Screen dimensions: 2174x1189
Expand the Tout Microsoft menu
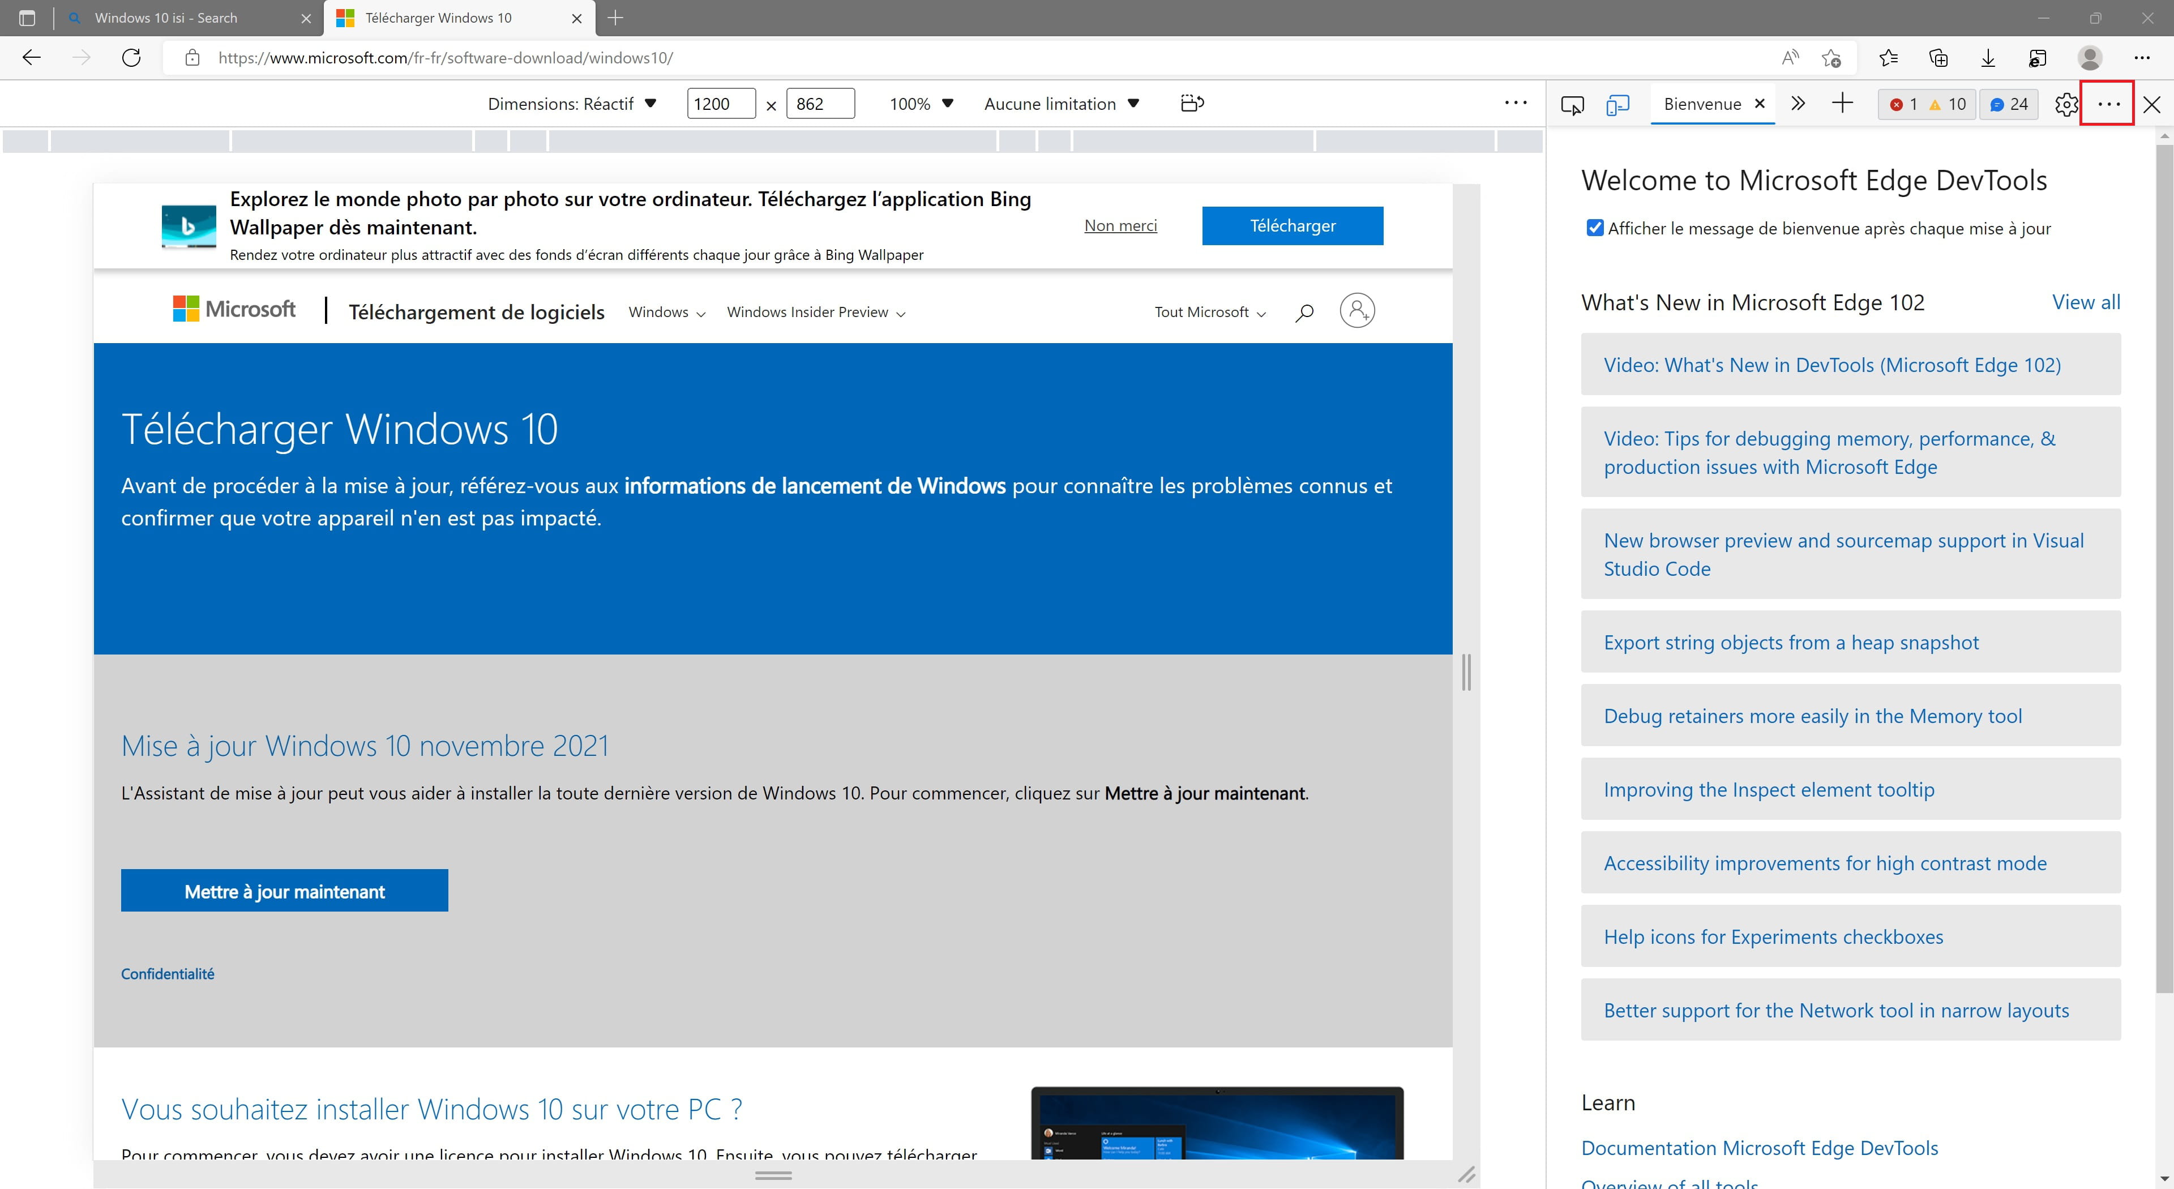point(1210,312)
